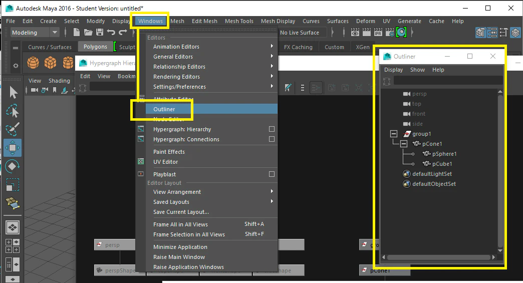Select defaultLightSet in the Outliner
523x283 pixels.
point(432,174)
